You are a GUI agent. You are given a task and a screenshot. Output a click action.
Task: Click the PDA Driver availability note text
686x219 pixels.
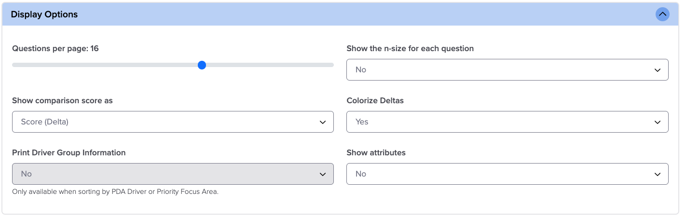pyautogui.click(x=115, y=192)
